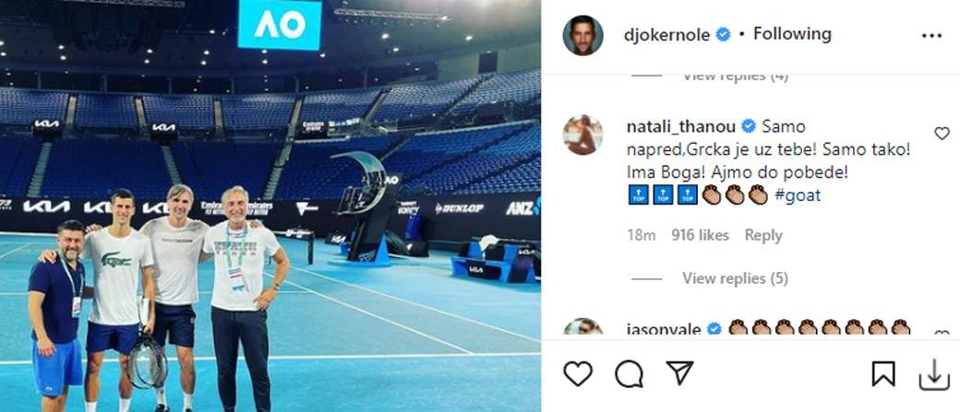View the 916 likes list
960x412 pixels.
pos(700,235)
